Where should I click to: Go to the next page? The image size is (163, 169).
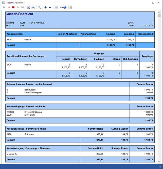(x=18, y=7)
